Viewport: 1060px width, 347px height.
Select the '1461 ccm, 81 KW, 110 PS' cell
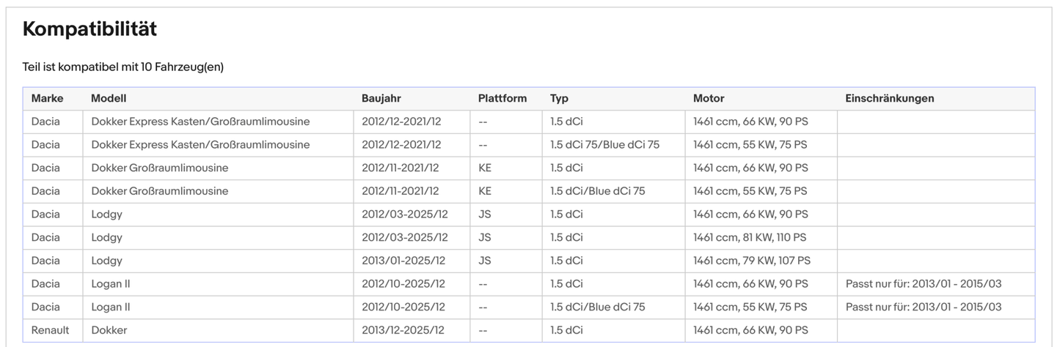[750, 237]
